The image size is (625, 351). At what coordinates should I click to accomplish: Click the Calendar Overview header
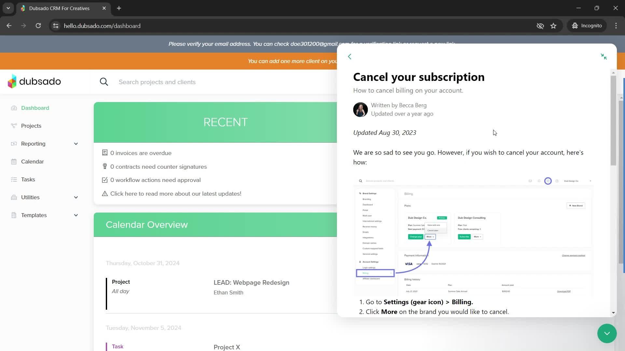coord(215,225)
